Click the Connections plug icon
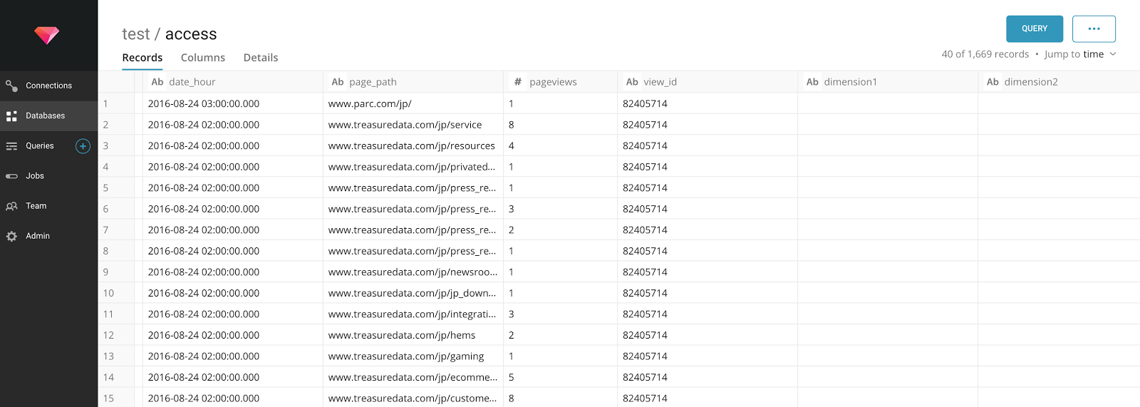Viewport: 1140px width, 407px height. 11,86
